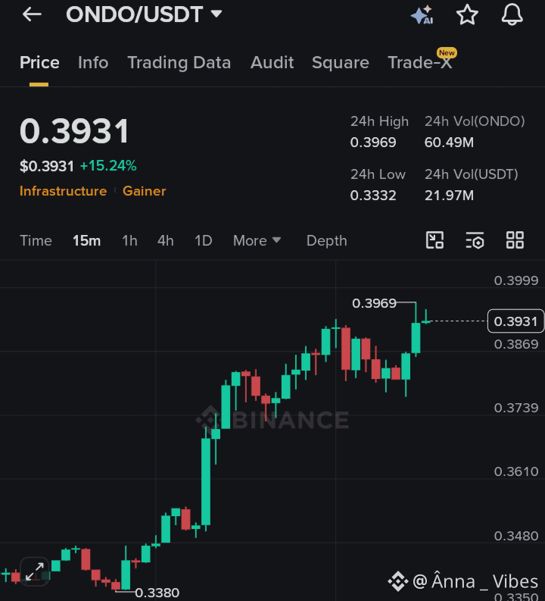
Task: Tap the 0.3999 price axis label
Action: tap(516, 280)
